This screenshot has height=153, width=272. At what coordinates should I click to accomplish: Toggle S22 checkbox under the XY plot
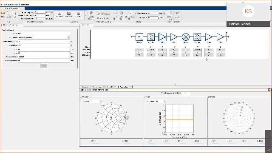[195, 141]
